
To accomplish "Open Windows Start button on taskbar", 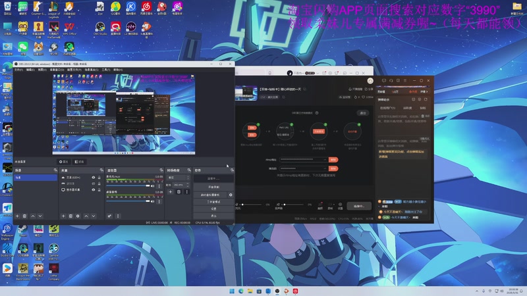I will pos(232,291).
